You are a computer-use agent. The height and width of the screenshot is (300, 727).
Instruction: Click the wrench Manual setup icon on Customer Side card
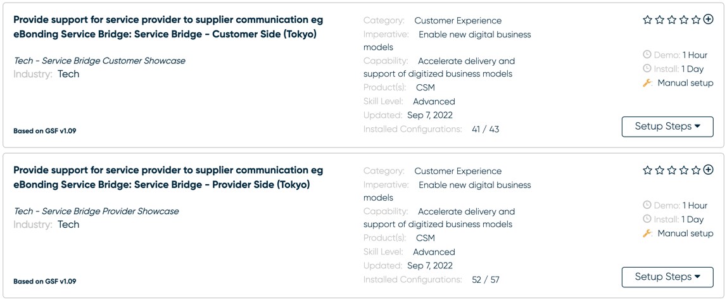[648, 83]
